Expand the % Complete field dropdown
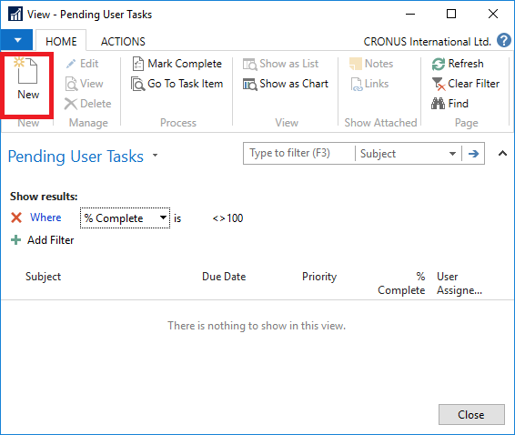The image size is (515, 435). coord(163,217)
